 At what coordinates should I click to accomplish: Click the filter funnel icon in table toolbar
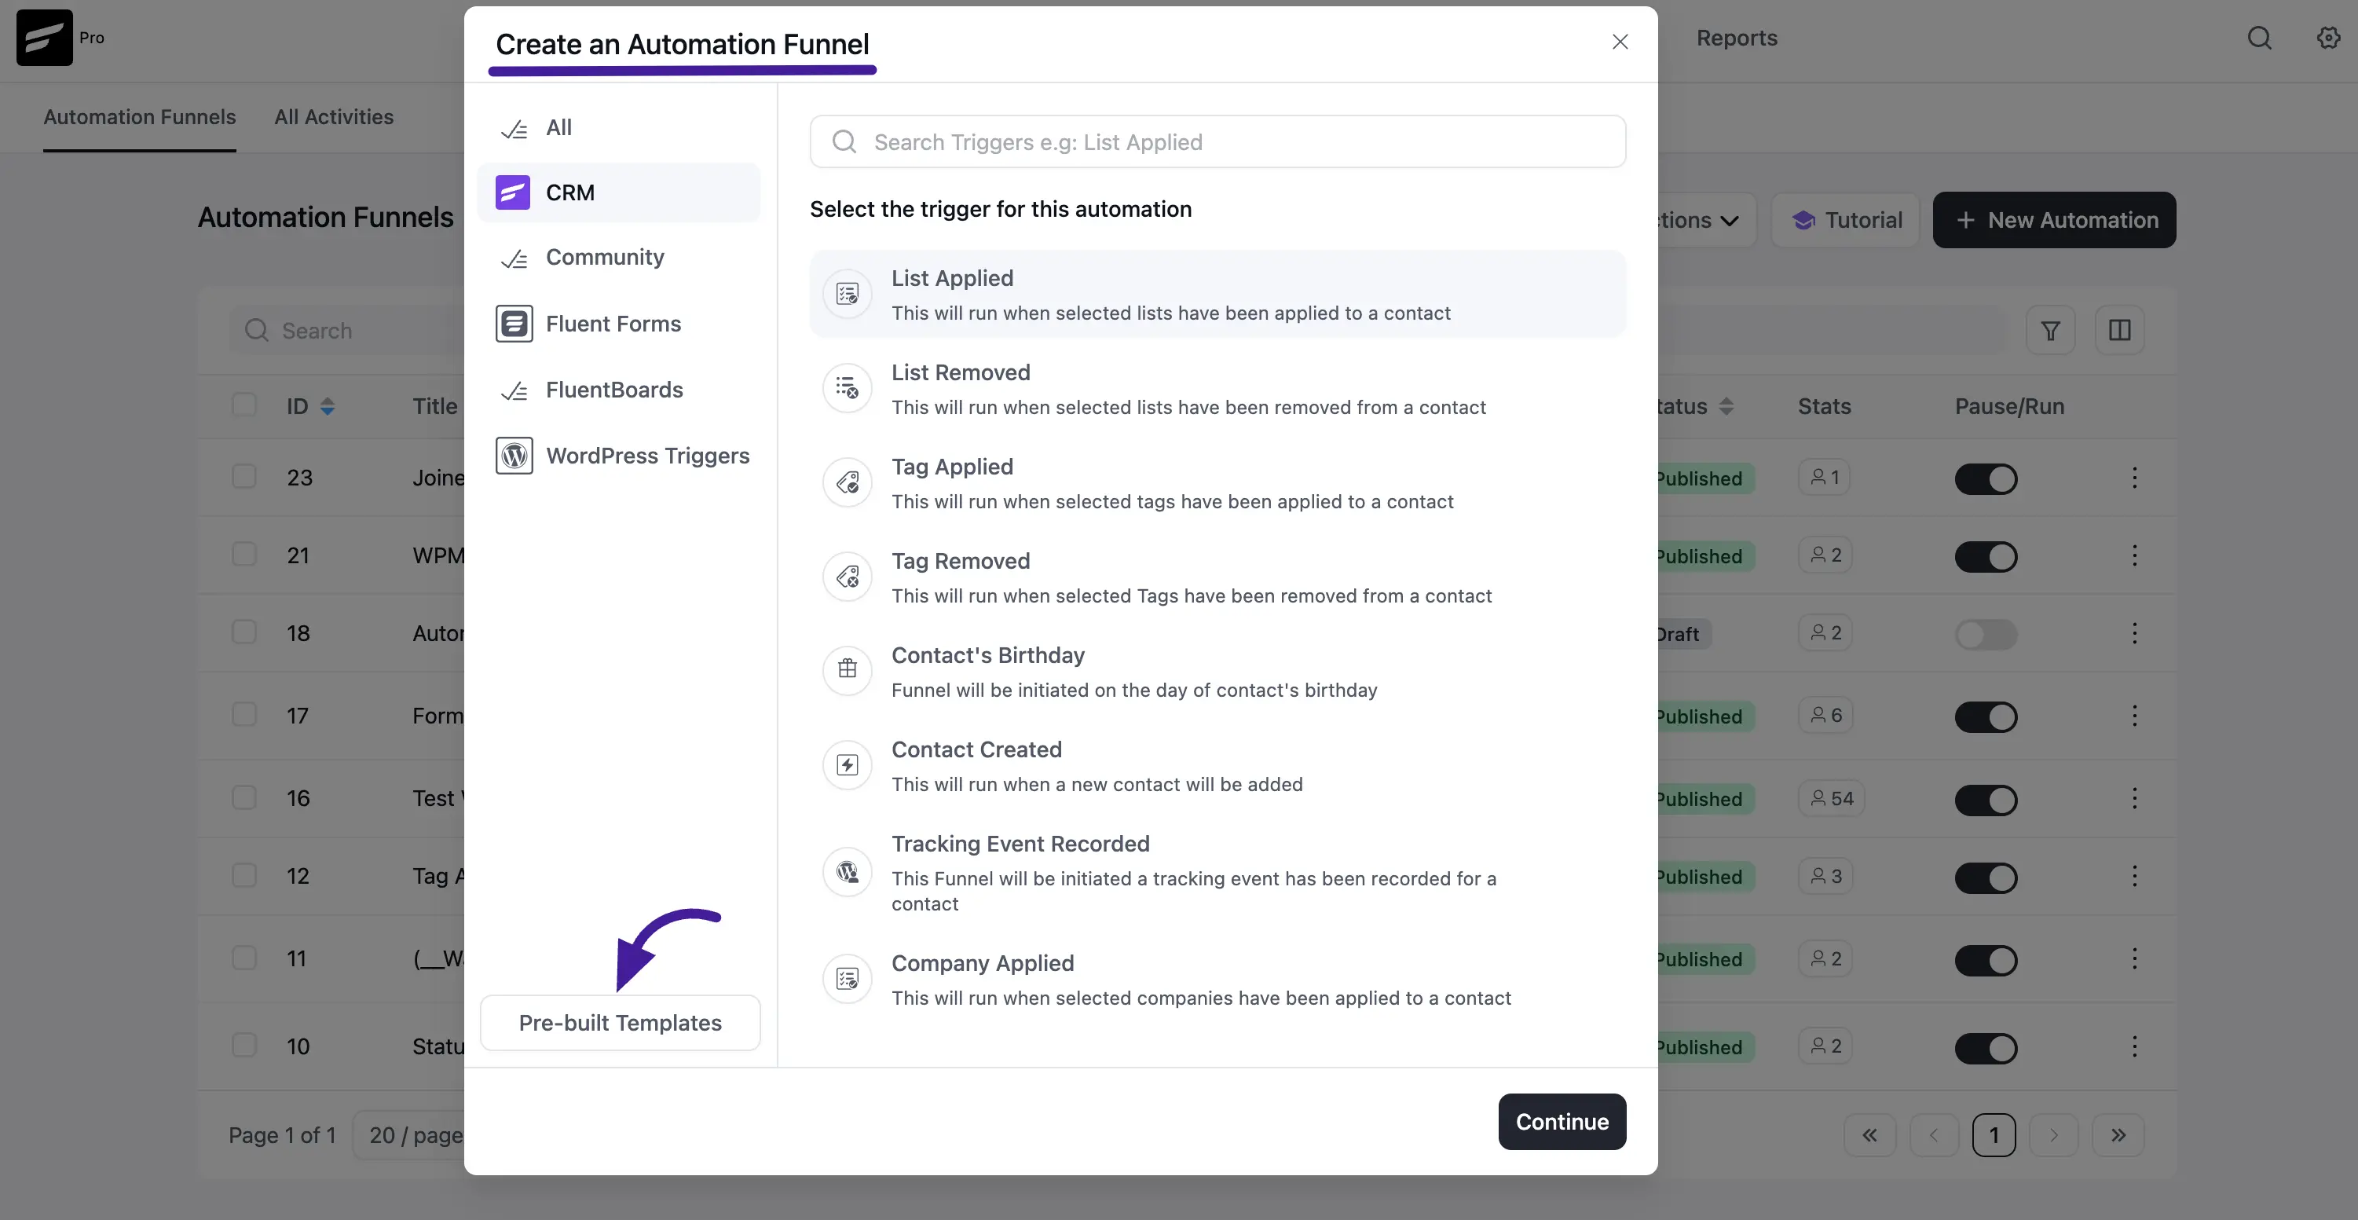pyautogui.click(x=2050, y=331)
